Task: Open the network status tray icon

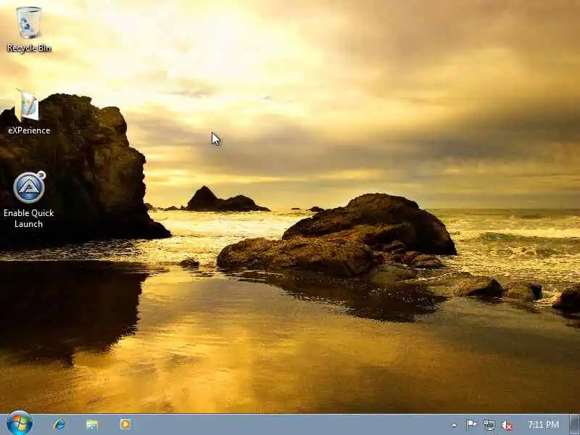Action: (x=489, y=425)
